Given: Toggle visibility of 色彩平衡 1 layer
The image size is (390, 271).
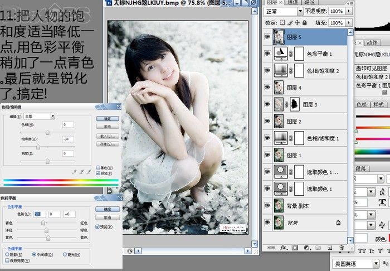Looking at the screenshot, I should (267, 54).
